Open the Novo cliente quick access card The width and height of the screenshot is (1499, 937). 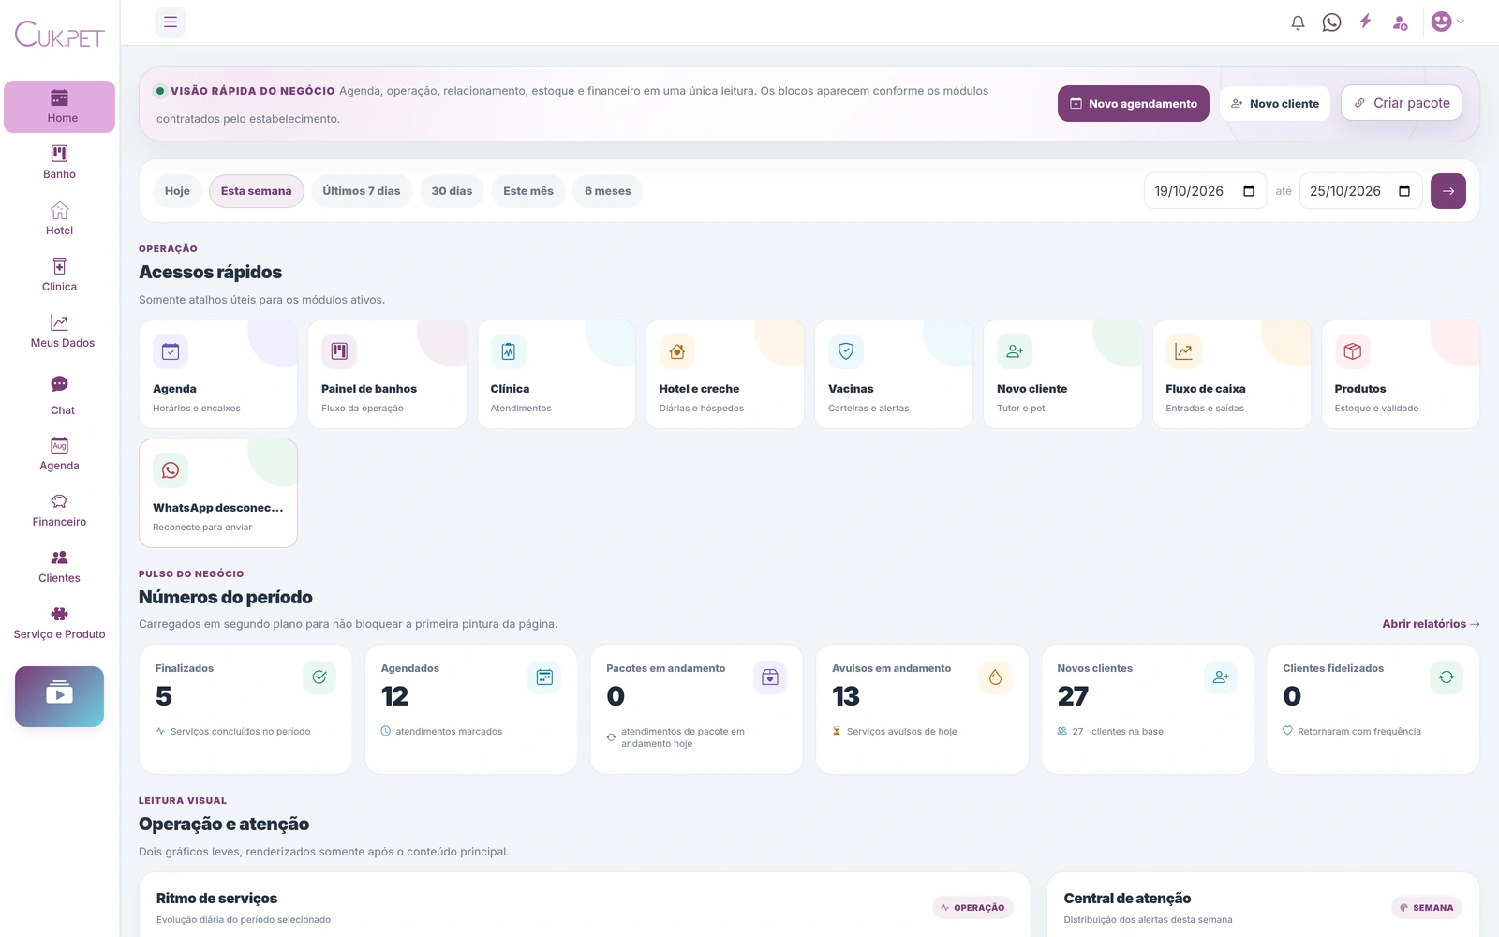pos(1062,375)
